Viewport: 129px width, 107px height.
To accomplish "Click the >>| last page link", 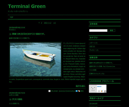I will point(55,23).
